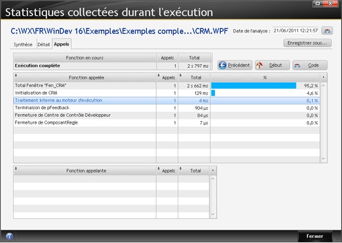Sort calling functions by Appels header
342x243 pixels.
click(168, 171)
